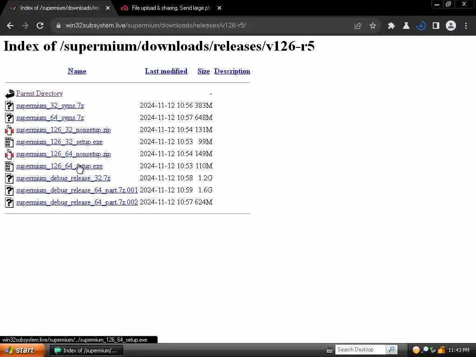
Task: Open the Windows Start button
Action: click(x=22, y=350)
